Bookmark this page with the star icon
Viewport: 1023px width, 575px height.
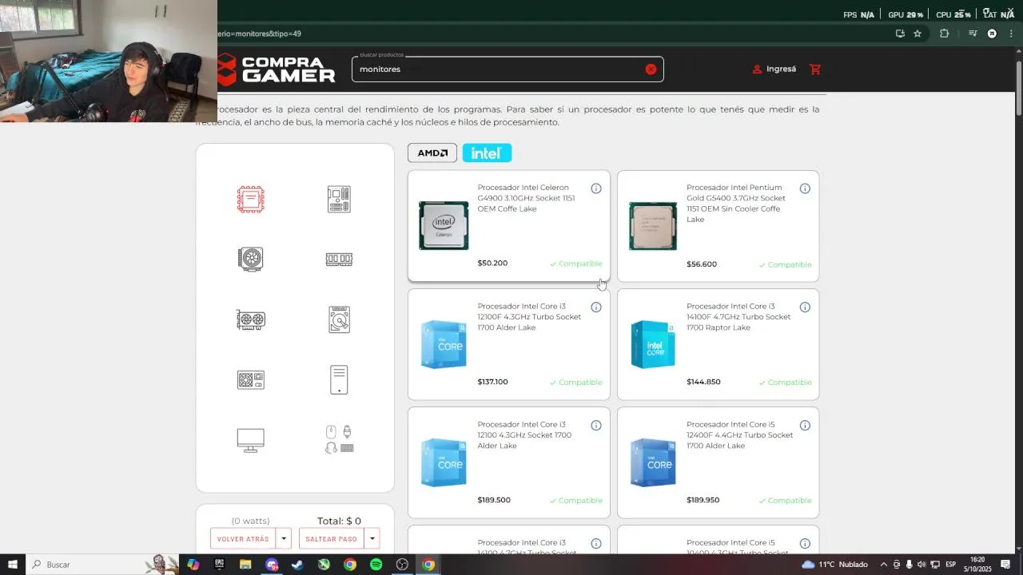918,34
